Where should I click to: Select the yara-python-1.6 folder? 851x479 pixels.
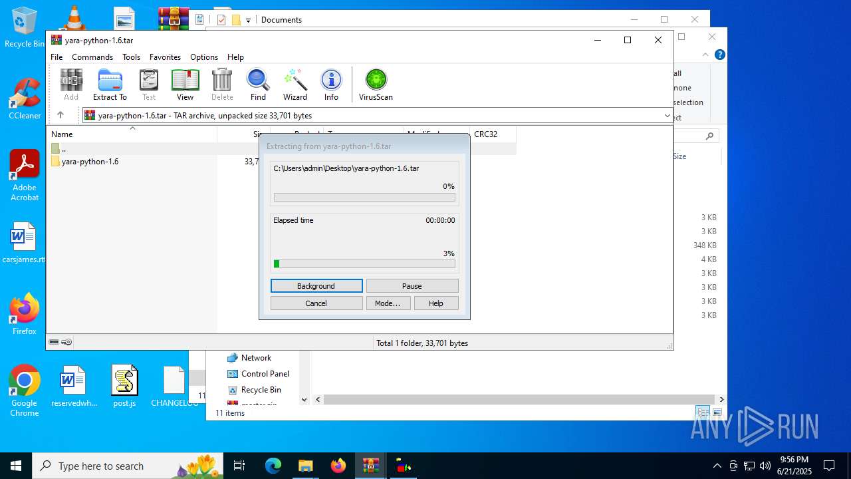click(x=84, y=162)
